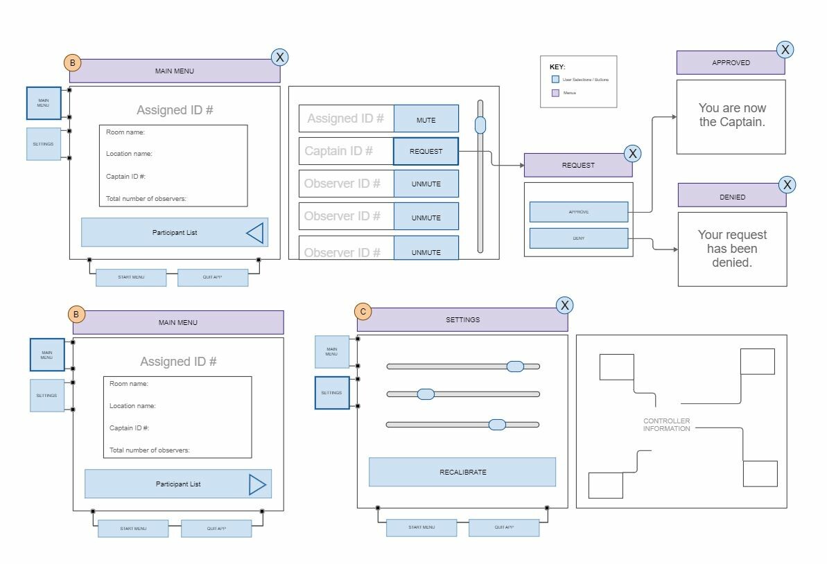Unmute the first Observer ID
Viewport: 827px width, 564px height.
point(426,184)
